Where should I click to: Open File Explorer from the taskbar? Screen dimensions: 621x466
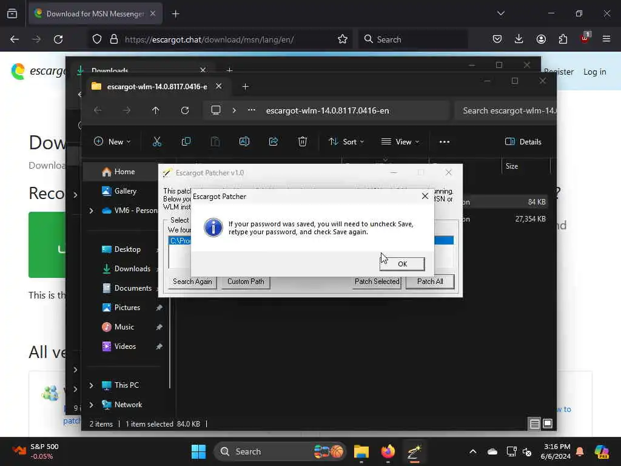click(x=361, y=451)
